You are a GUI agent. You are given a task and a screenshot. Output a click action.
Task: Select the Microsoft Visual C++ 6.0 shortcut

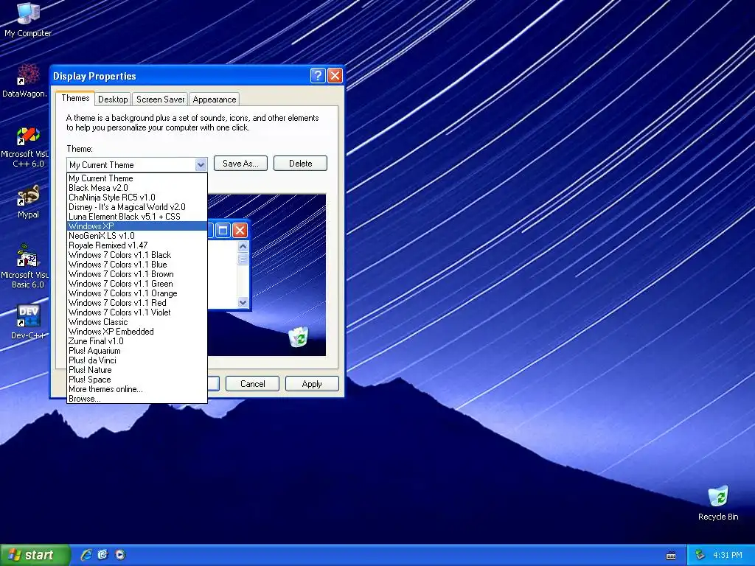[x=27, y=147]
